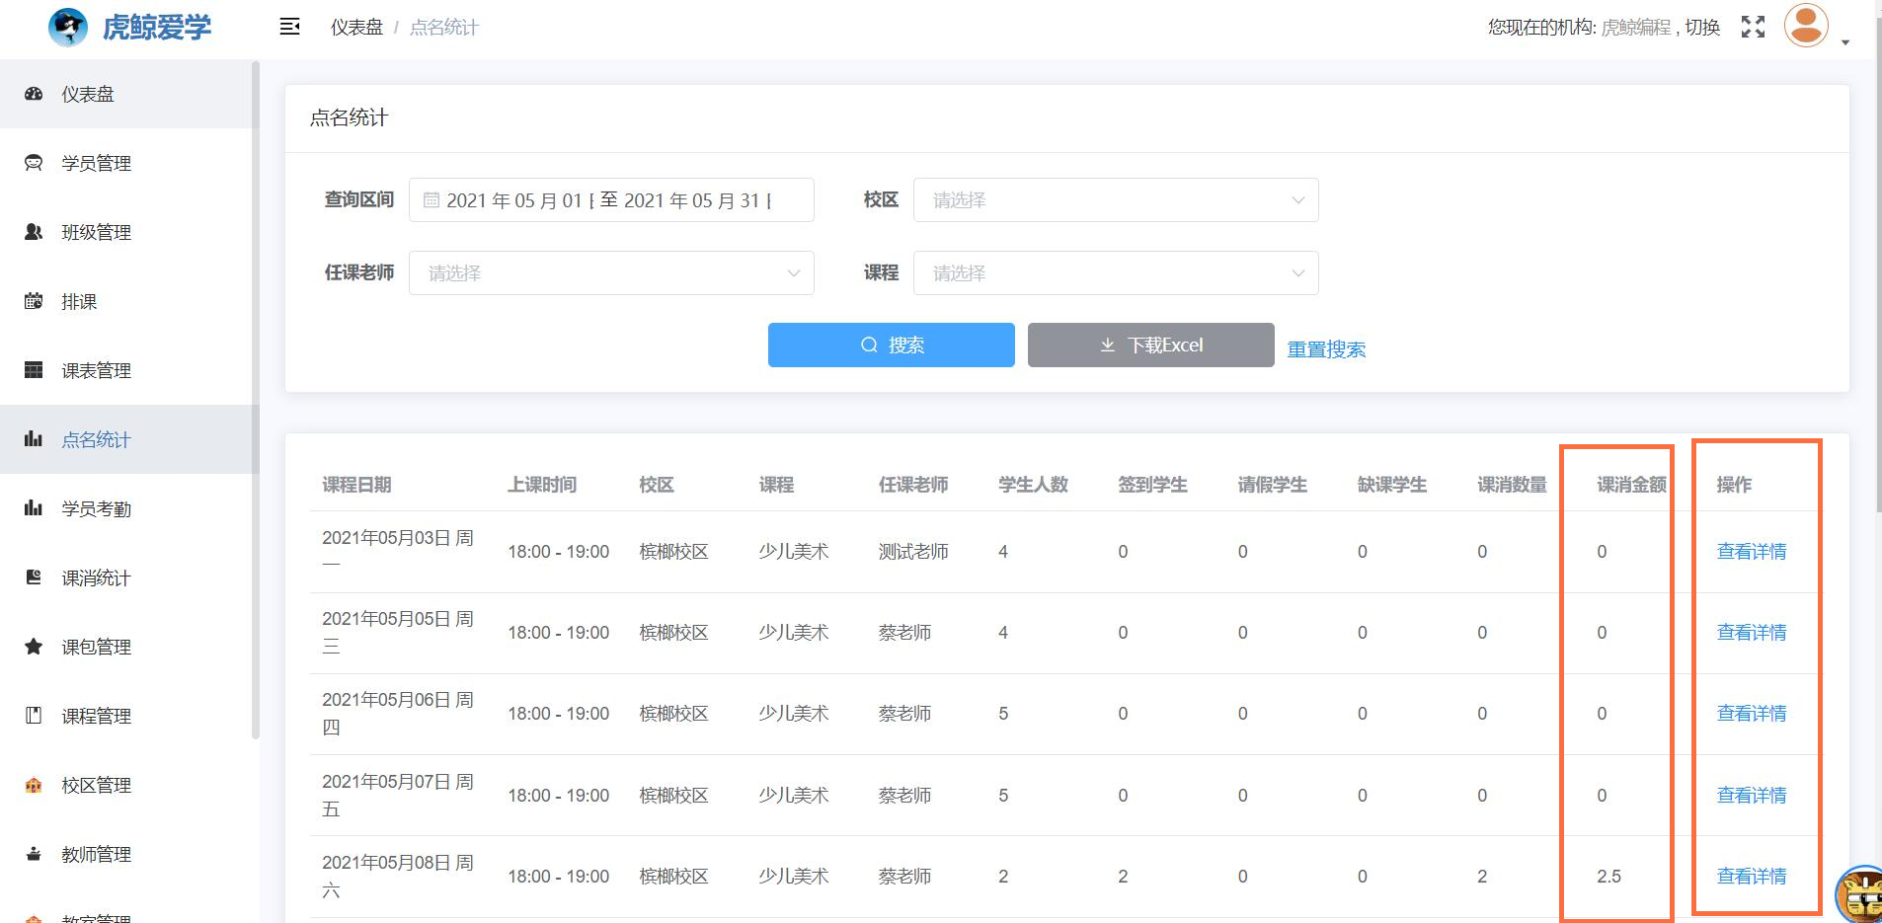View details for 2021年05月08日 row
1882x923 pixels.
click(x=1752, y=877)
